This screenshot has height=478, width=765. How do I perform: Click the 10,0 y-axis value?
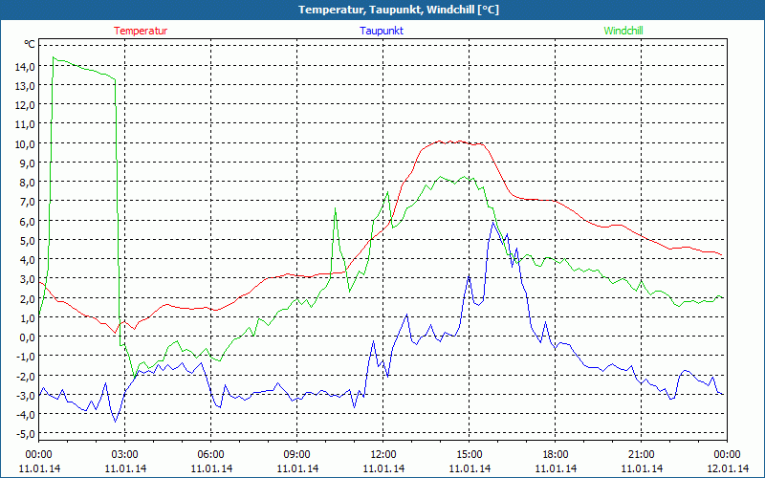point(26,143)
